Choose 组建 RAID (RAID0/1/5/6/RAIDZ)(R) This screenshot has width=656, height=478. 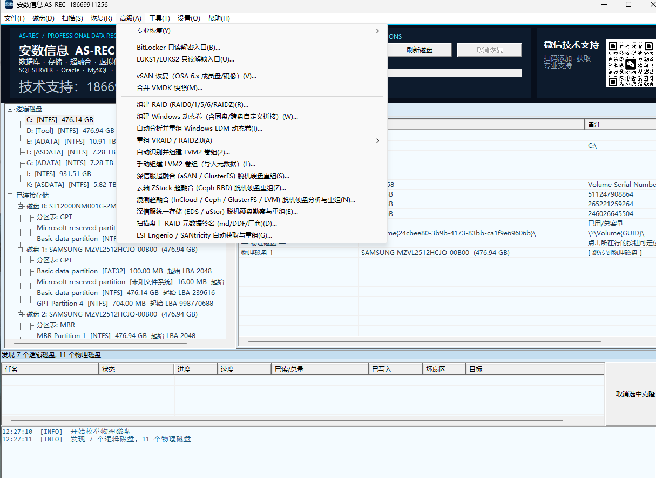click(x=252, y=105)
